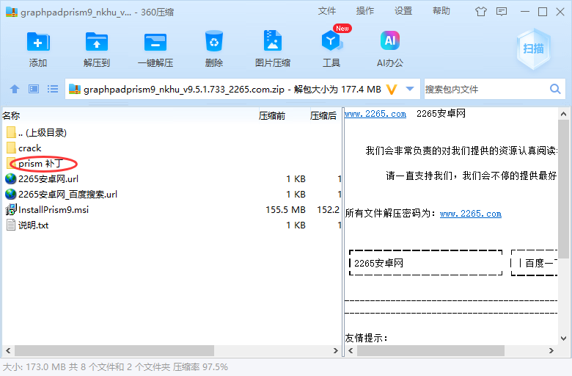Minimize the 360压缩 window
The width and height of the screenshot is (572, 376).
pyautogui.click(x=525, y=12)
